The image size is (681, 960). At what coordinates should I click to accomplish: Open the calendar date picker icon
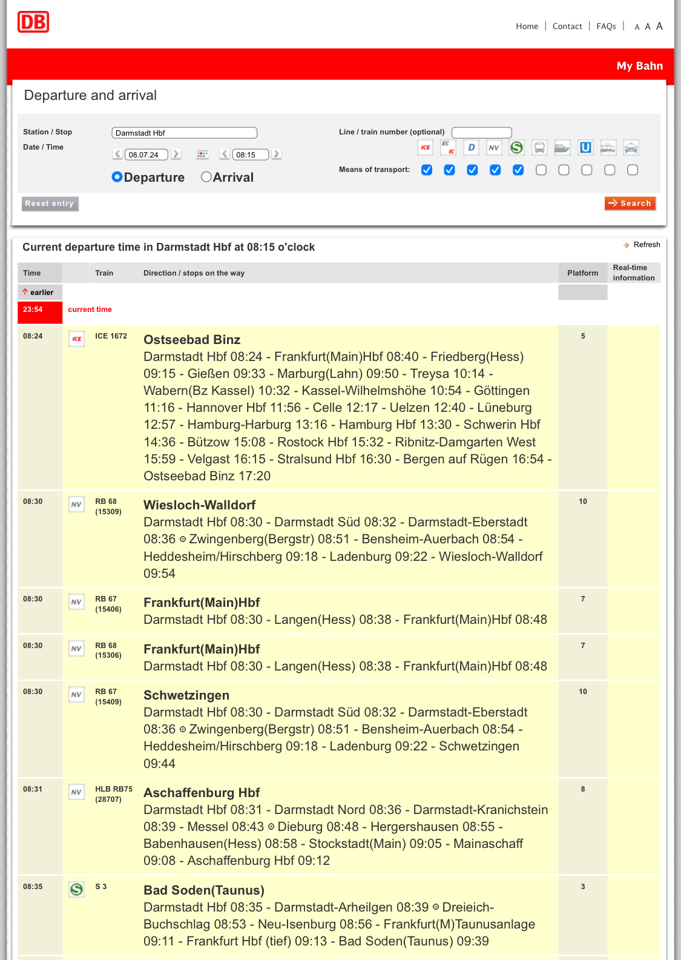point(202,154)
